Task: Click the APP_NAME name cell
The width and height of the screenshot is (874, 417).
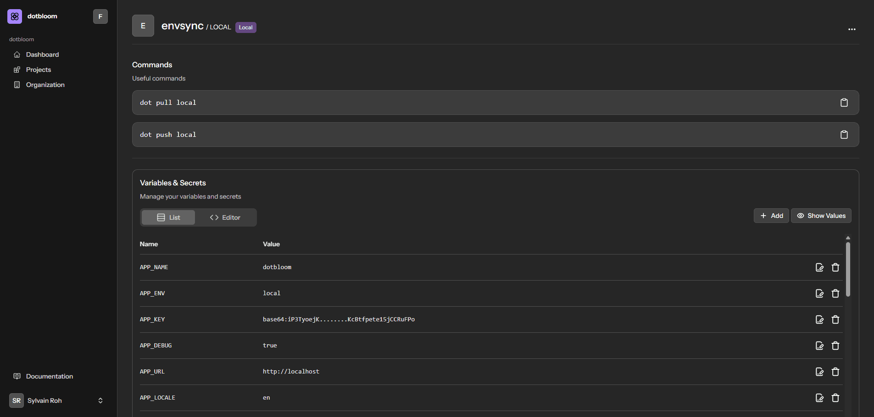Action: [154, 267]
